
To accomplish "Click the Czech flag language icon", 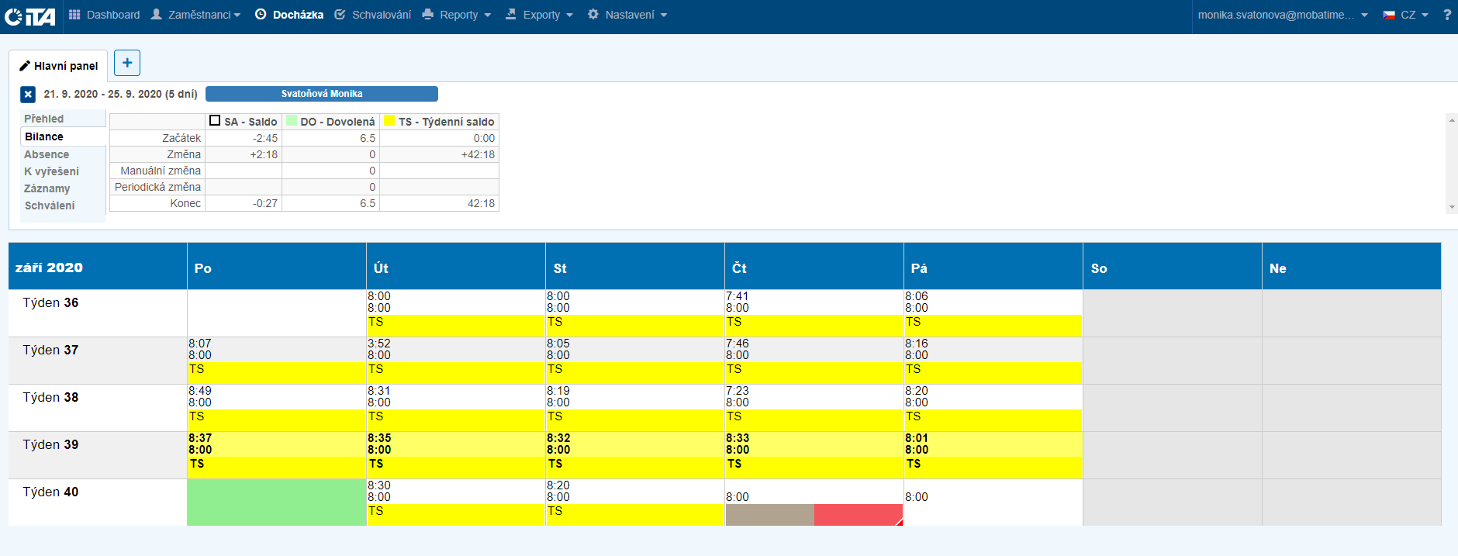I will click(1389, 15).
